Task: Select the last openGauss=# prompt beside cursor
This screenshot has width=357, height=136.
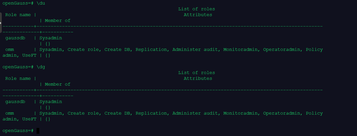Action: pyautogui.click(x=18, y=131)
